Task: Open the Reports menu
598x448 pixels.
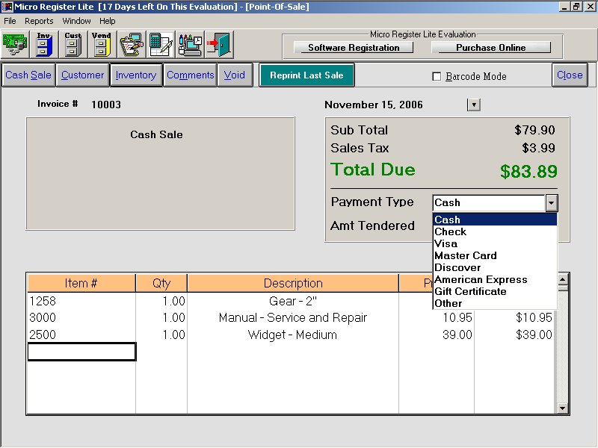Action: [x=39, y=21]
